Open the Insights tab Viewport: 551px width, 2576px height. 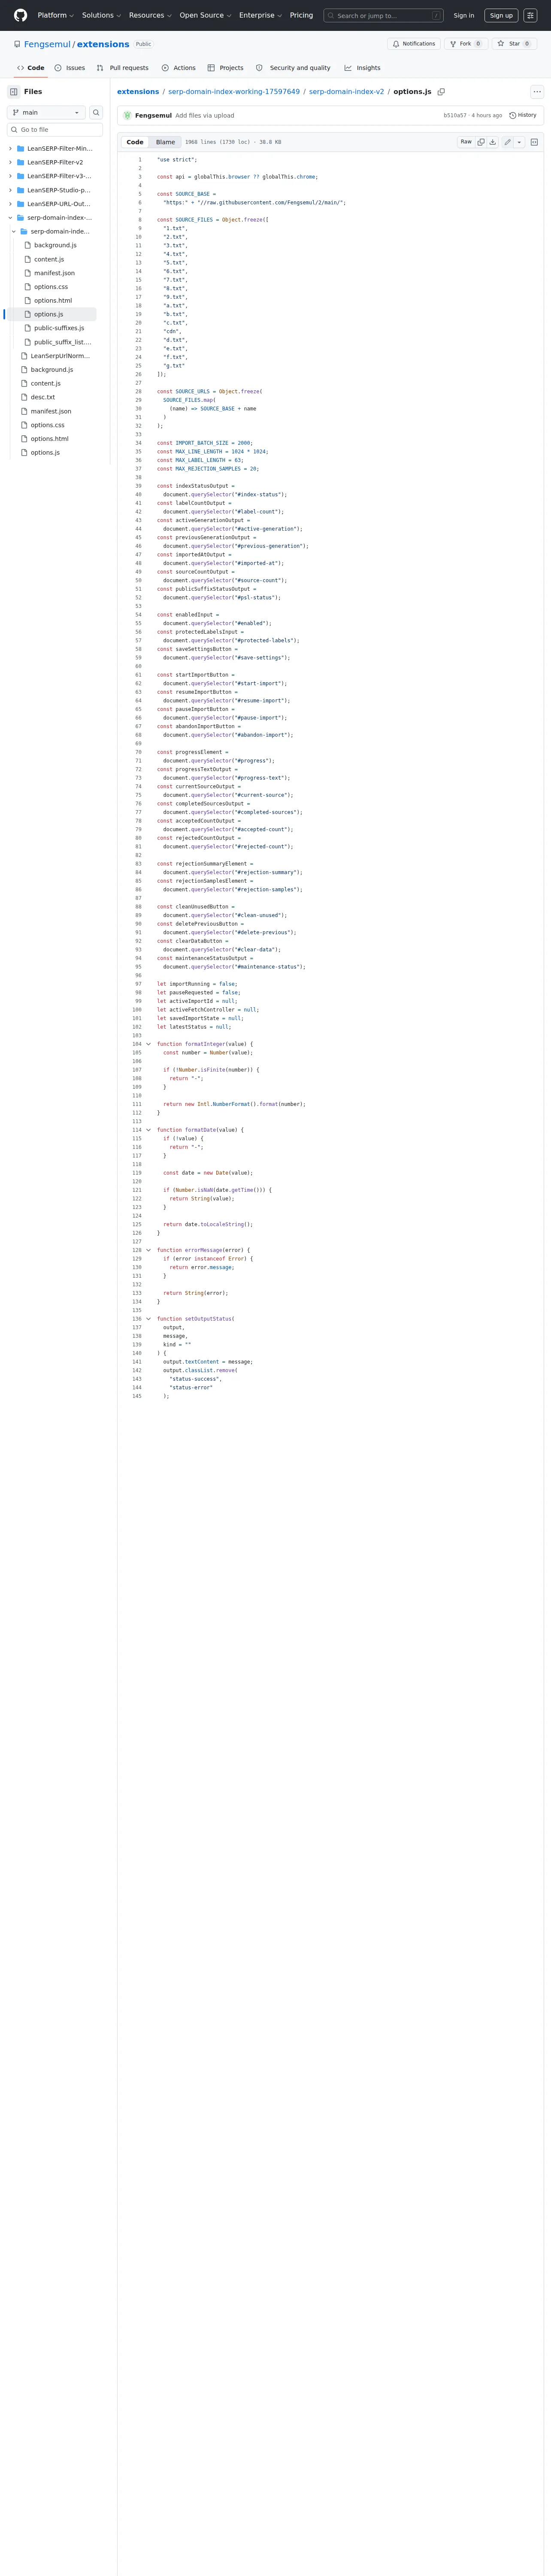click(362, 68)
